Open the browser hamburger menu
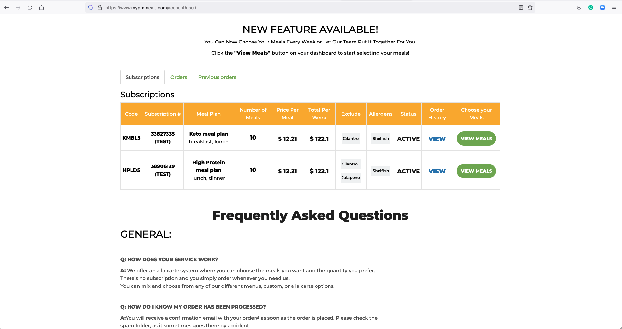This screenshot has width=622, height=329. (614, 8)
